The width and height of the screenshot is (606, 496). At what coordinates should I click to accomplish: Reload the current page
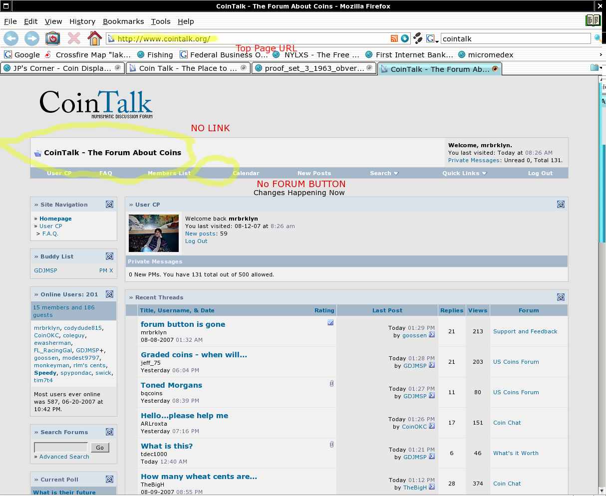point(52,38)
